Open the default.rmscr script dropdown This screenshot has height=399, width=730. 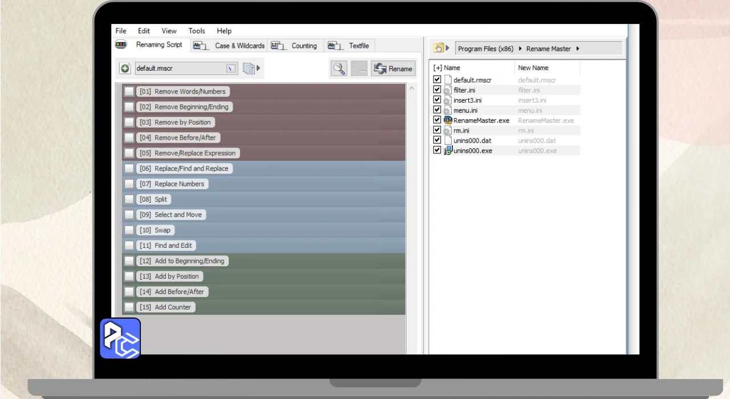(x=231, y=68)
